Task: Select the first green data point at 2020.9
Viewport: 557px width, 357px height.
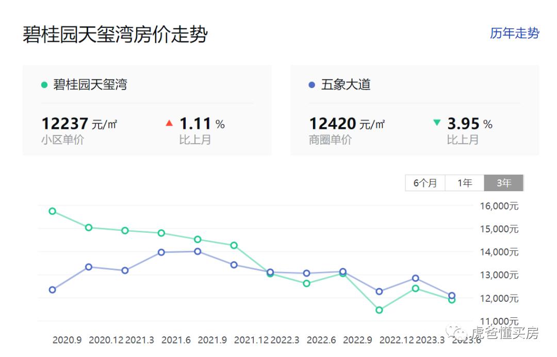Action: (x=52, y=211)
